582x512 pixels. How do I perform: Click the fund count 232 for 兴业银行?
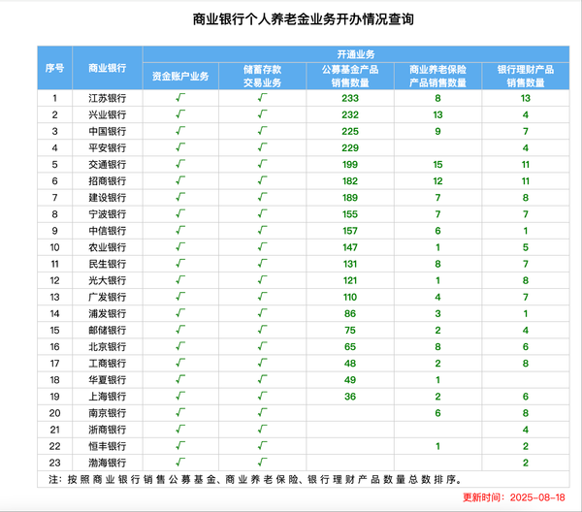point(350,114)
